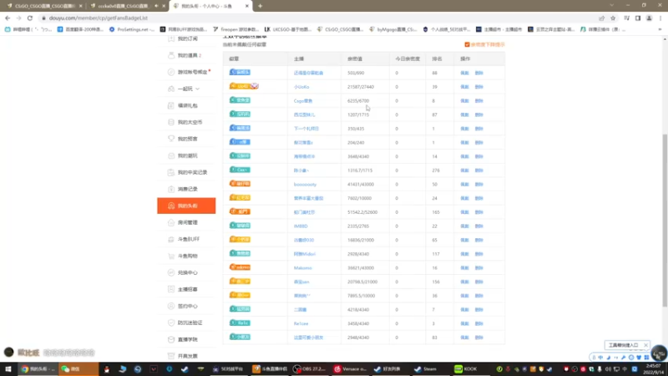The width and height of the screenshot is (668, 376).
Task: Show hidden bookmarks with the overflow chevron
Action: pos(660,29)
